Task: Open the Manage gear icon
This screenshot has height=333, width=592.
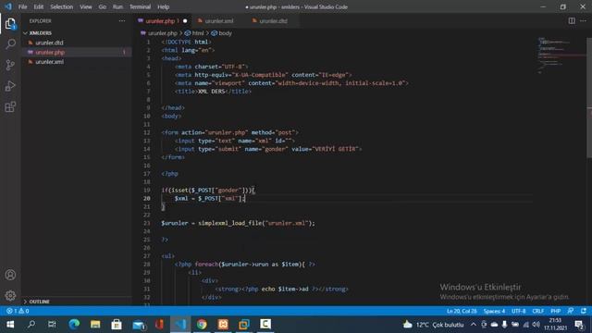Action: 10,295
